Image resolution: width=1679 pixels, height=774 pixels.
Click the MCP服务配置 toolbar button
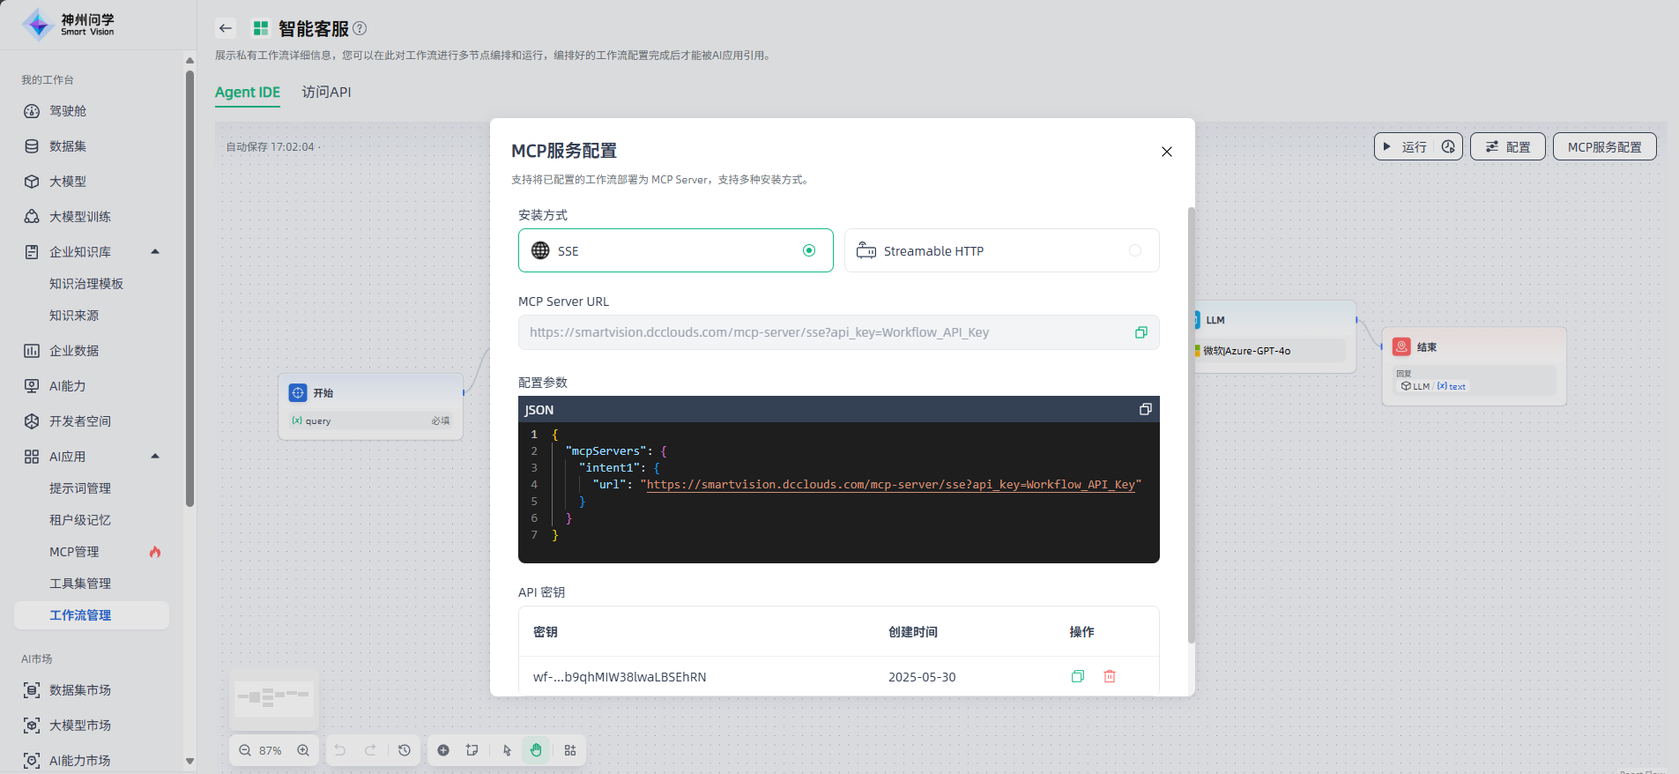1604,146
